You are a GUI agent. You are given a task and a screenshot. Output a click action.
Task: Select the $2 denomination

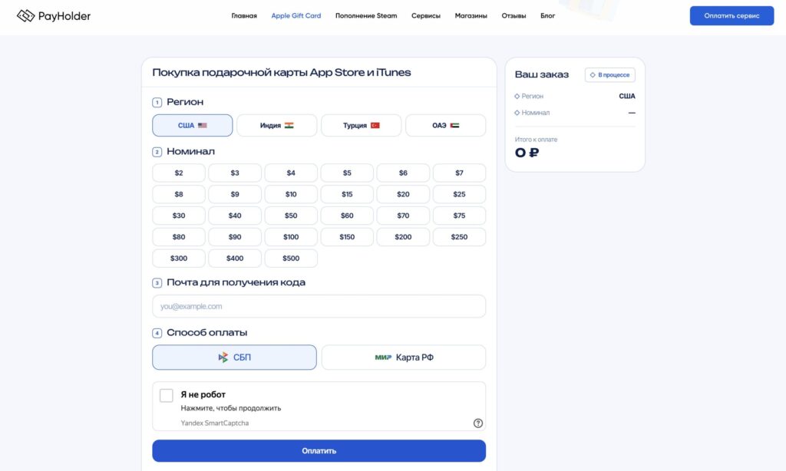coord(179,173)
